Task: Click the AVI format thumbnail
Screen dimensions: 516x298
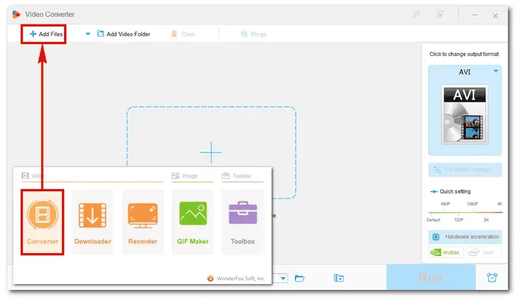Action: coord(464,114)
